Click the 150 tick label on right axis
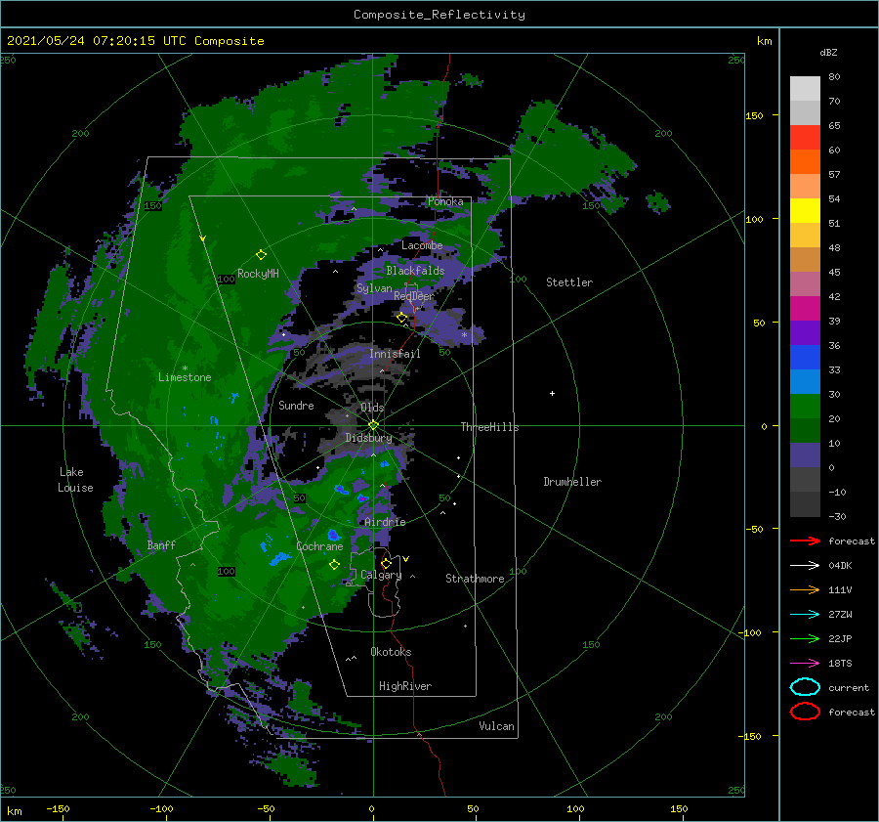Viewport: 879px width, 822px height. point(754,115)
